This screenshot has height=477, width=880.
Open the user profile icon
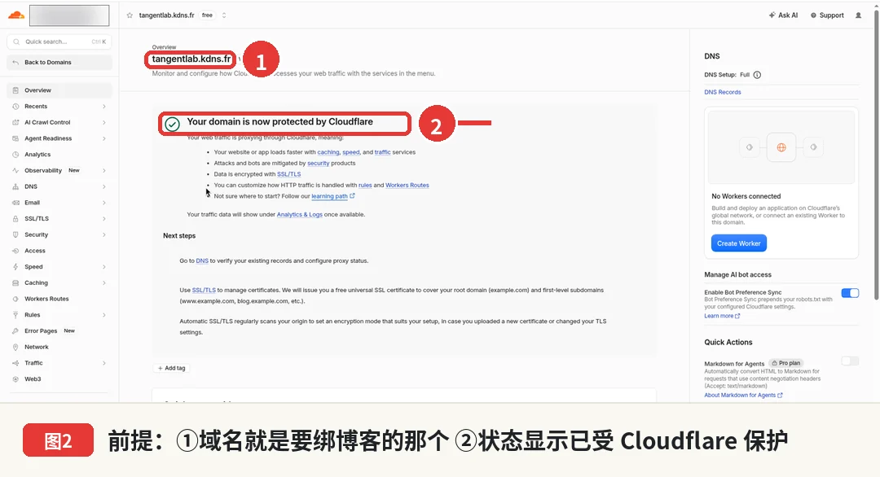point(858,15)
